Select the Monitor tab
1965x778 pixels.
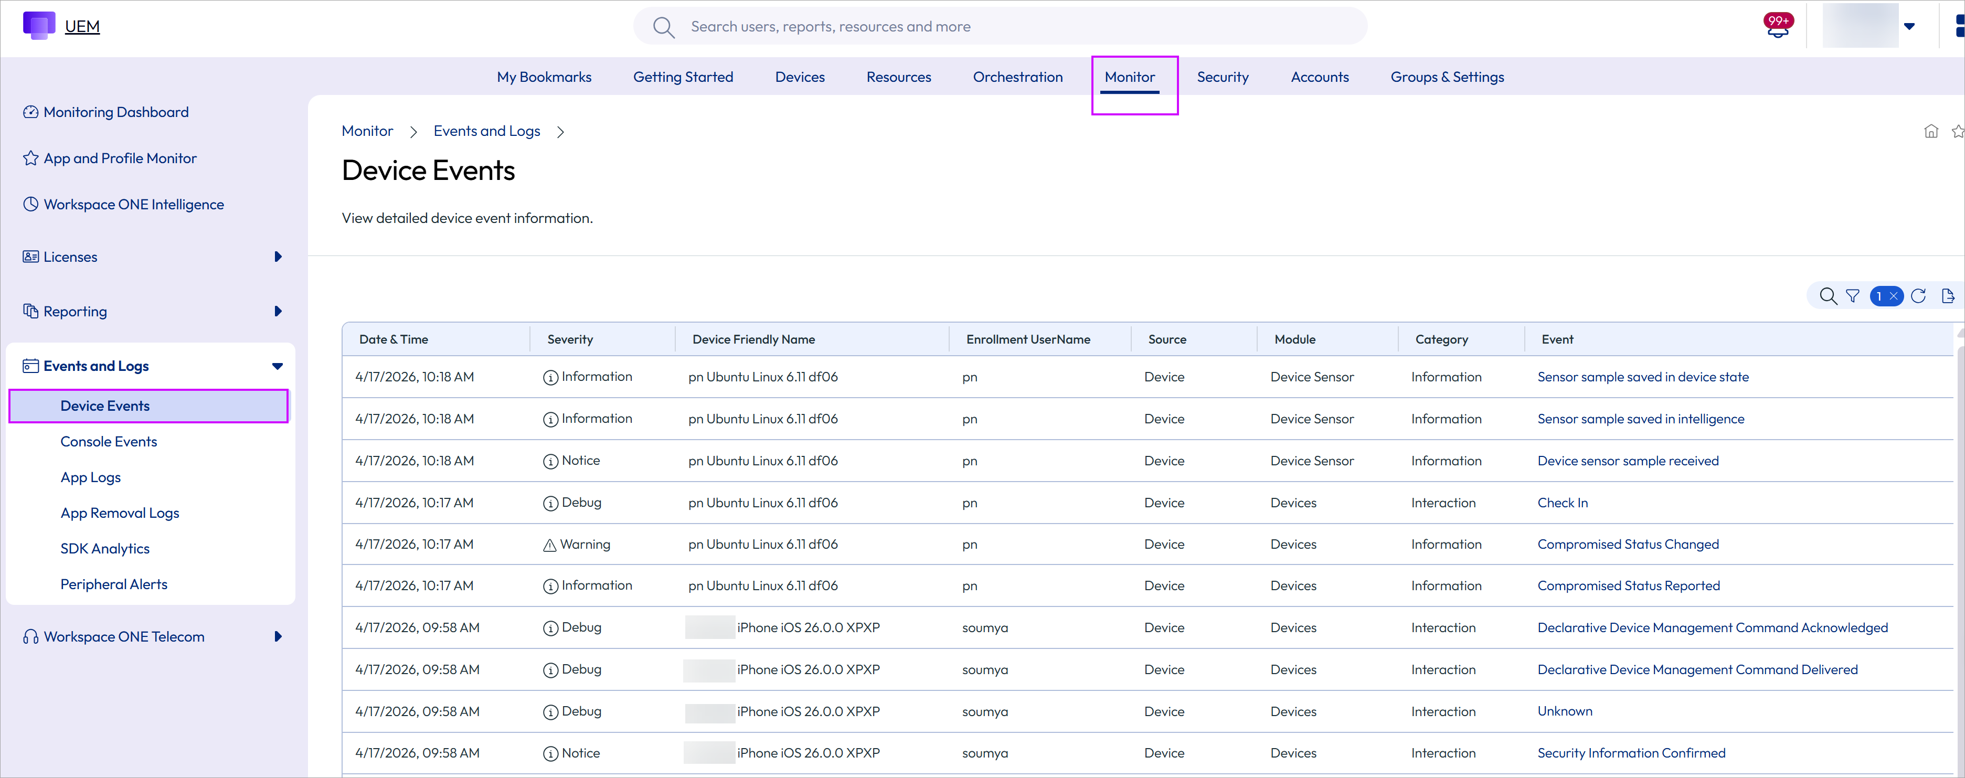tap(1130, 77)
